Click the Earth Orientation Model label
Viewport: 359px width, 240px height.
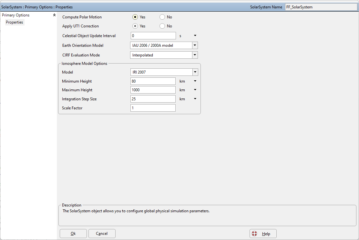pos(83,45)
